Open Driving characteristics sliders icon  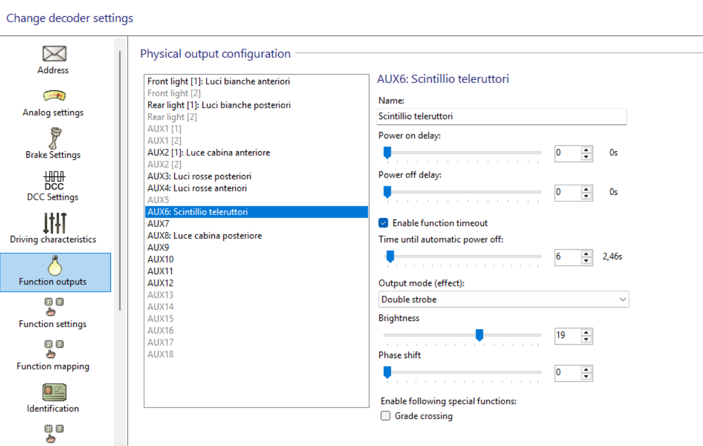click(54, 223)
